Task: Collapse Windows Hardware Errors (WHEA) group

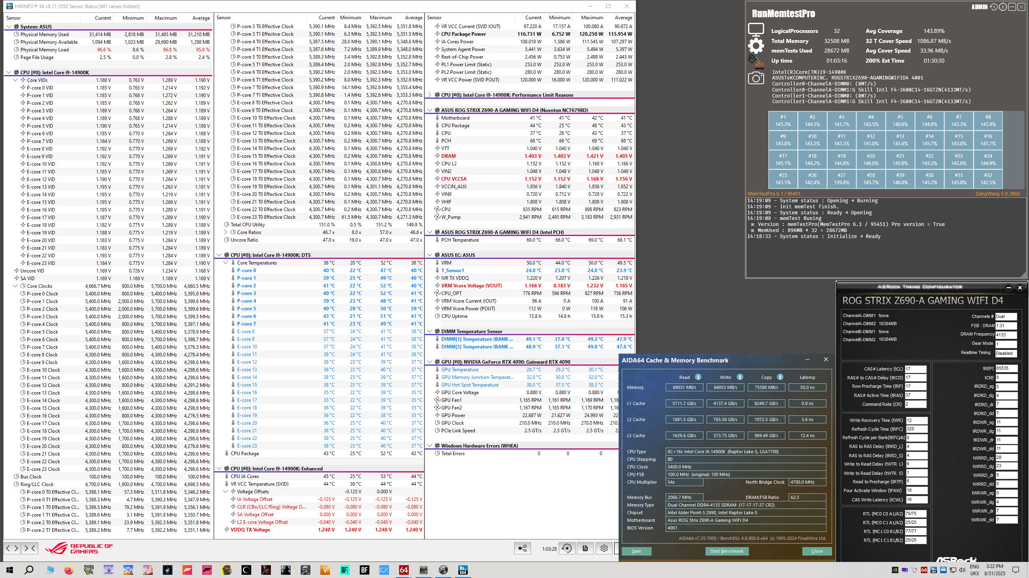Action: coord(429,446)
